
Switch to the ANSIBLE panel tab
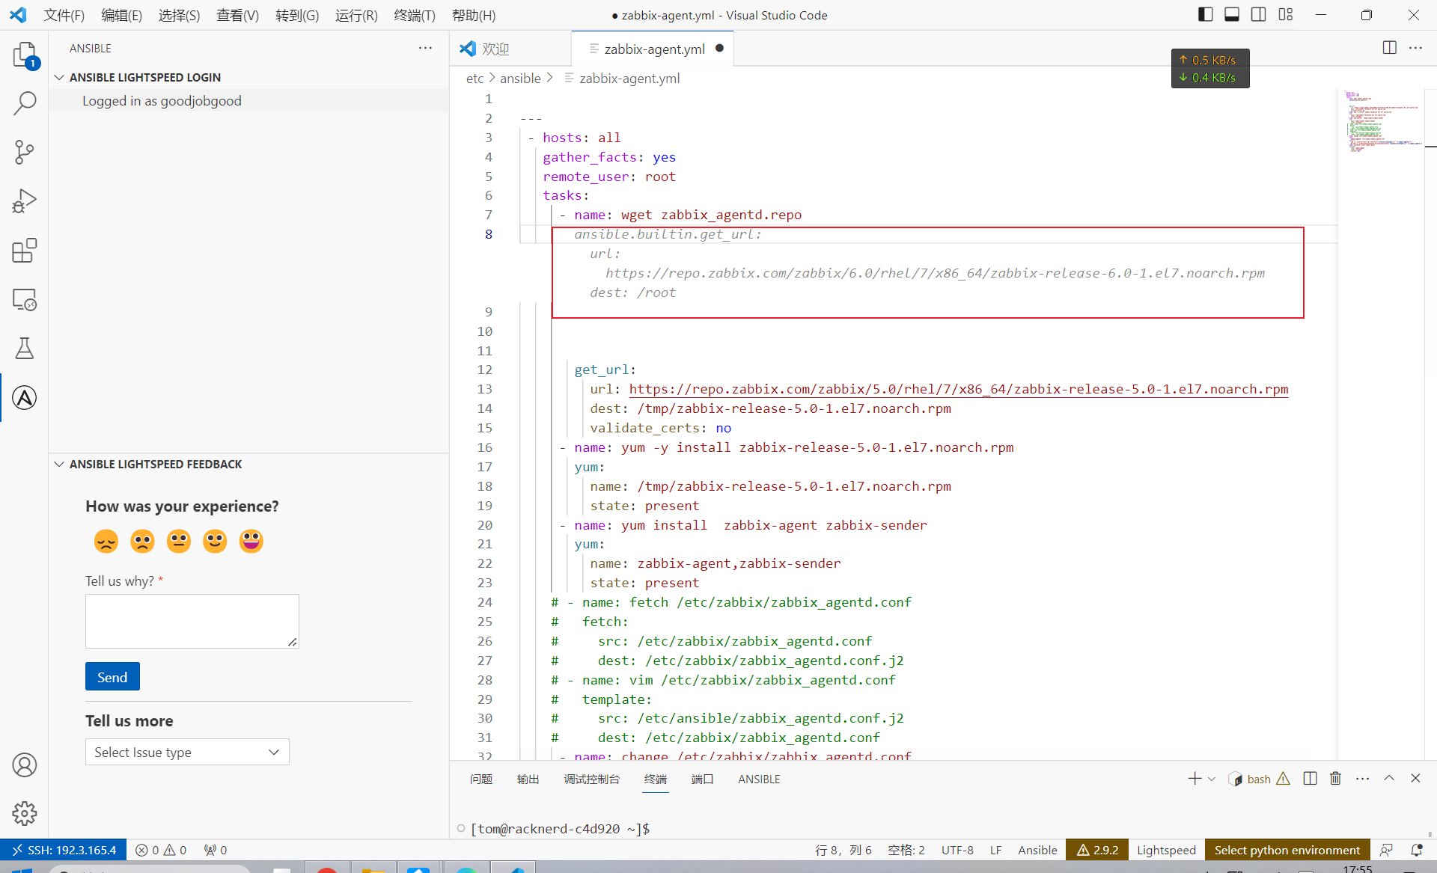pyautogui.click(x=759, y=779)
